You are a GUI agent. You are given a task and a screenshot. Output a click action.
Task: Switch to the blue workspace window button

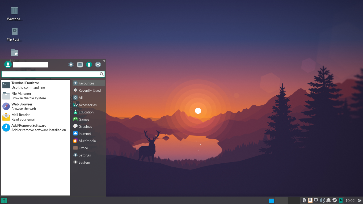point(271,201)
